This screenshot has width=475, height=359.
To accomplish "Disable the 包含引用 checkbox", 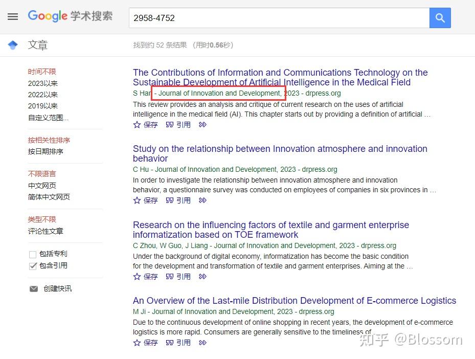I will (x=33, y=266).
